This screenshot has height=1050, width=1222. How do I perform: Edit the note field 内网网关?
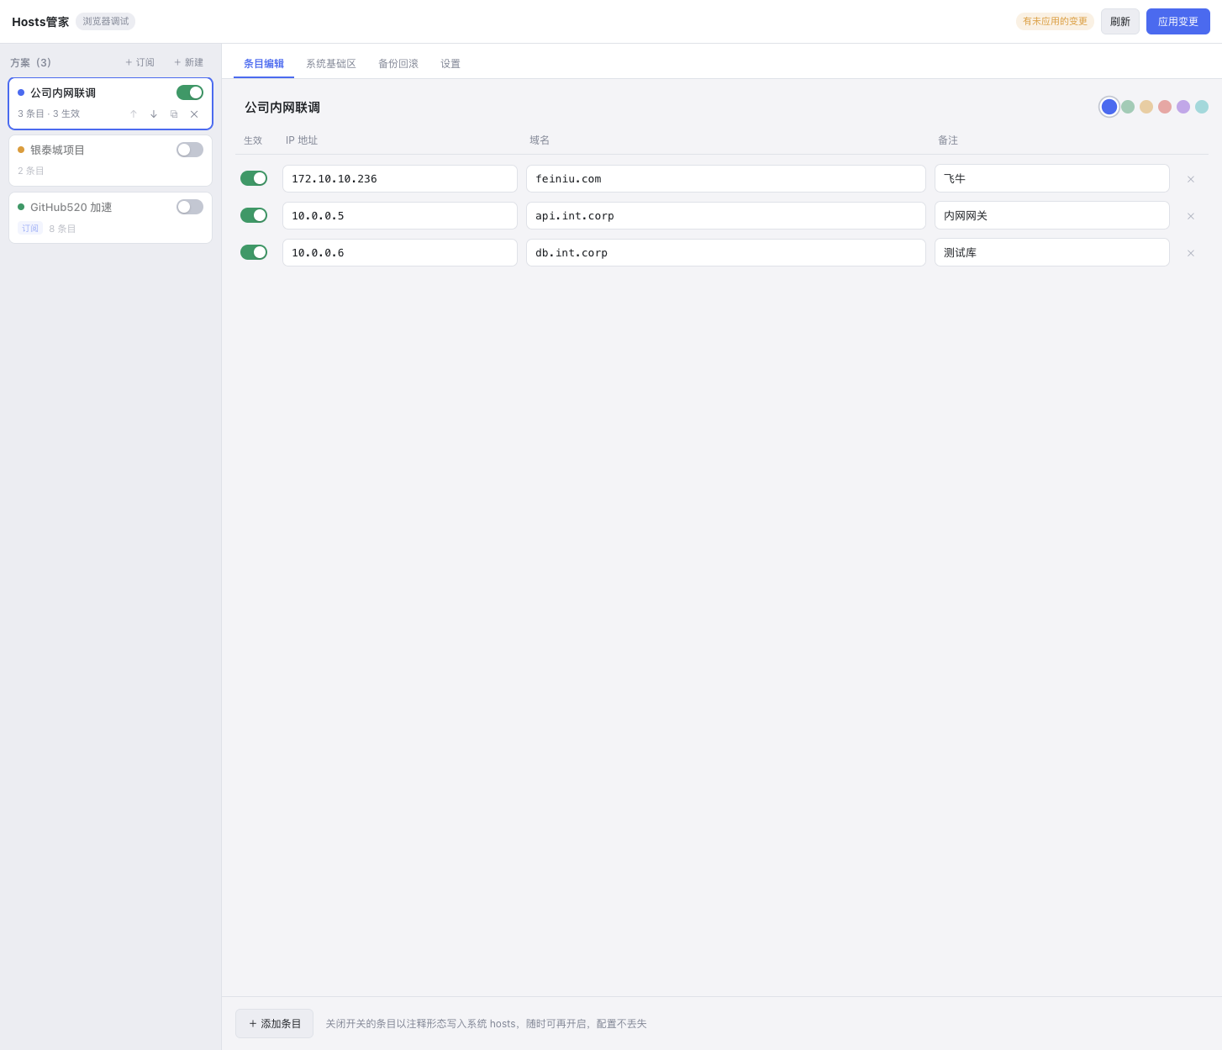tap(1052, 215)
